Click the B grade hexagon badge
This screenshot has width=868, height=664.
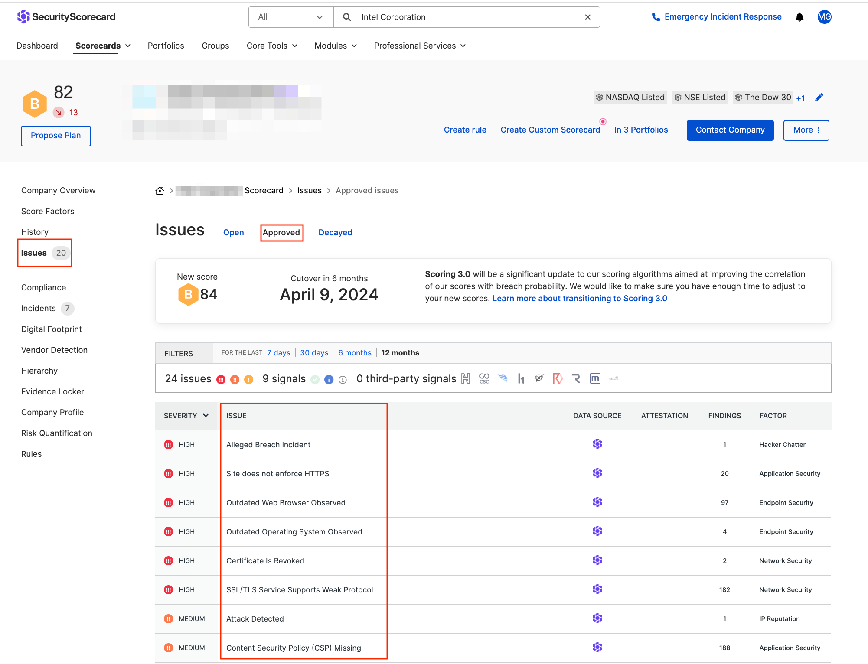coord(35,104)
